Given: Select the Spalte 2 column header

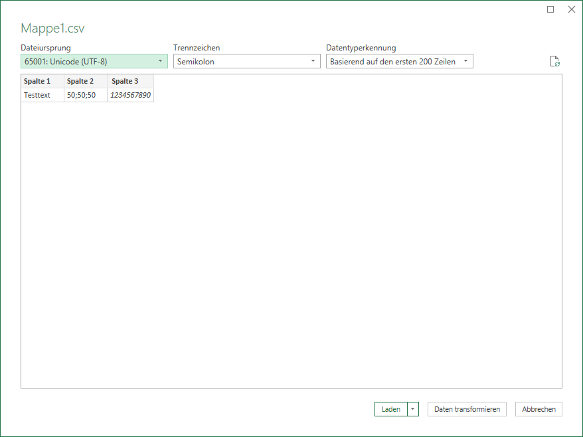Looking at the screenshot, I should click(x=86, y=81).
